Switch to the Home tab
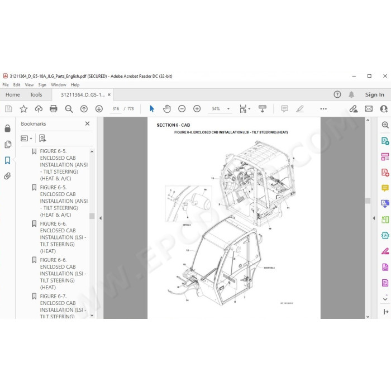The image size is (391, 391). click(13, 95)
